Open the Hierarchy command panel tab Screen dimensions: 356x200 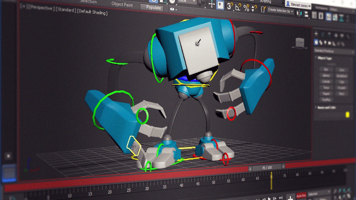(x=329, y=35)
